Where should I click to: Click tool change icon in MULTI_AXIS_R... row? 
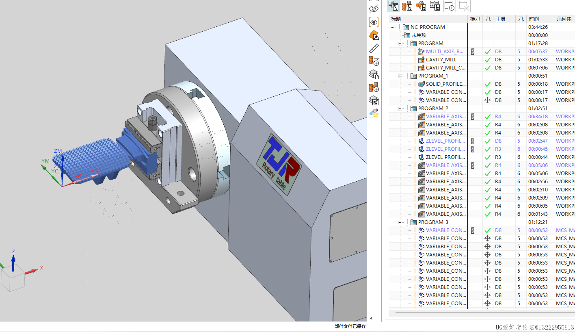[473, 52]
